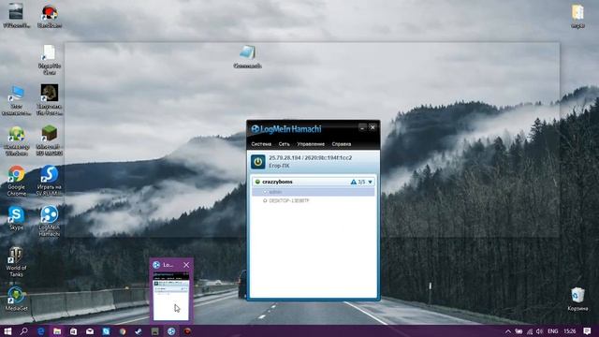Open the Skype desktop shortcut
Viewport: 599px width, 337px height.
coord(16,218)
